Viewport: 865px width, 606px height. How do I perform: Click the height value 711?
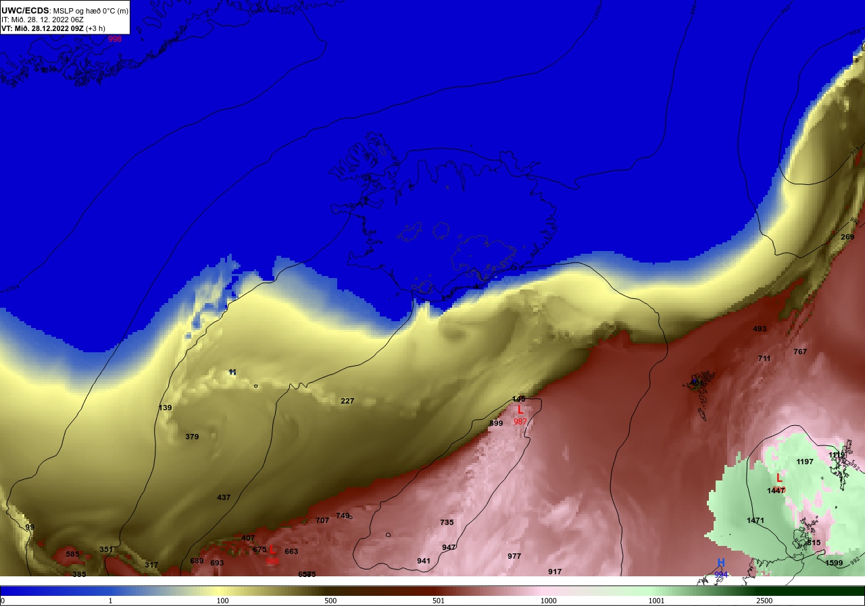tap(764, 358)
